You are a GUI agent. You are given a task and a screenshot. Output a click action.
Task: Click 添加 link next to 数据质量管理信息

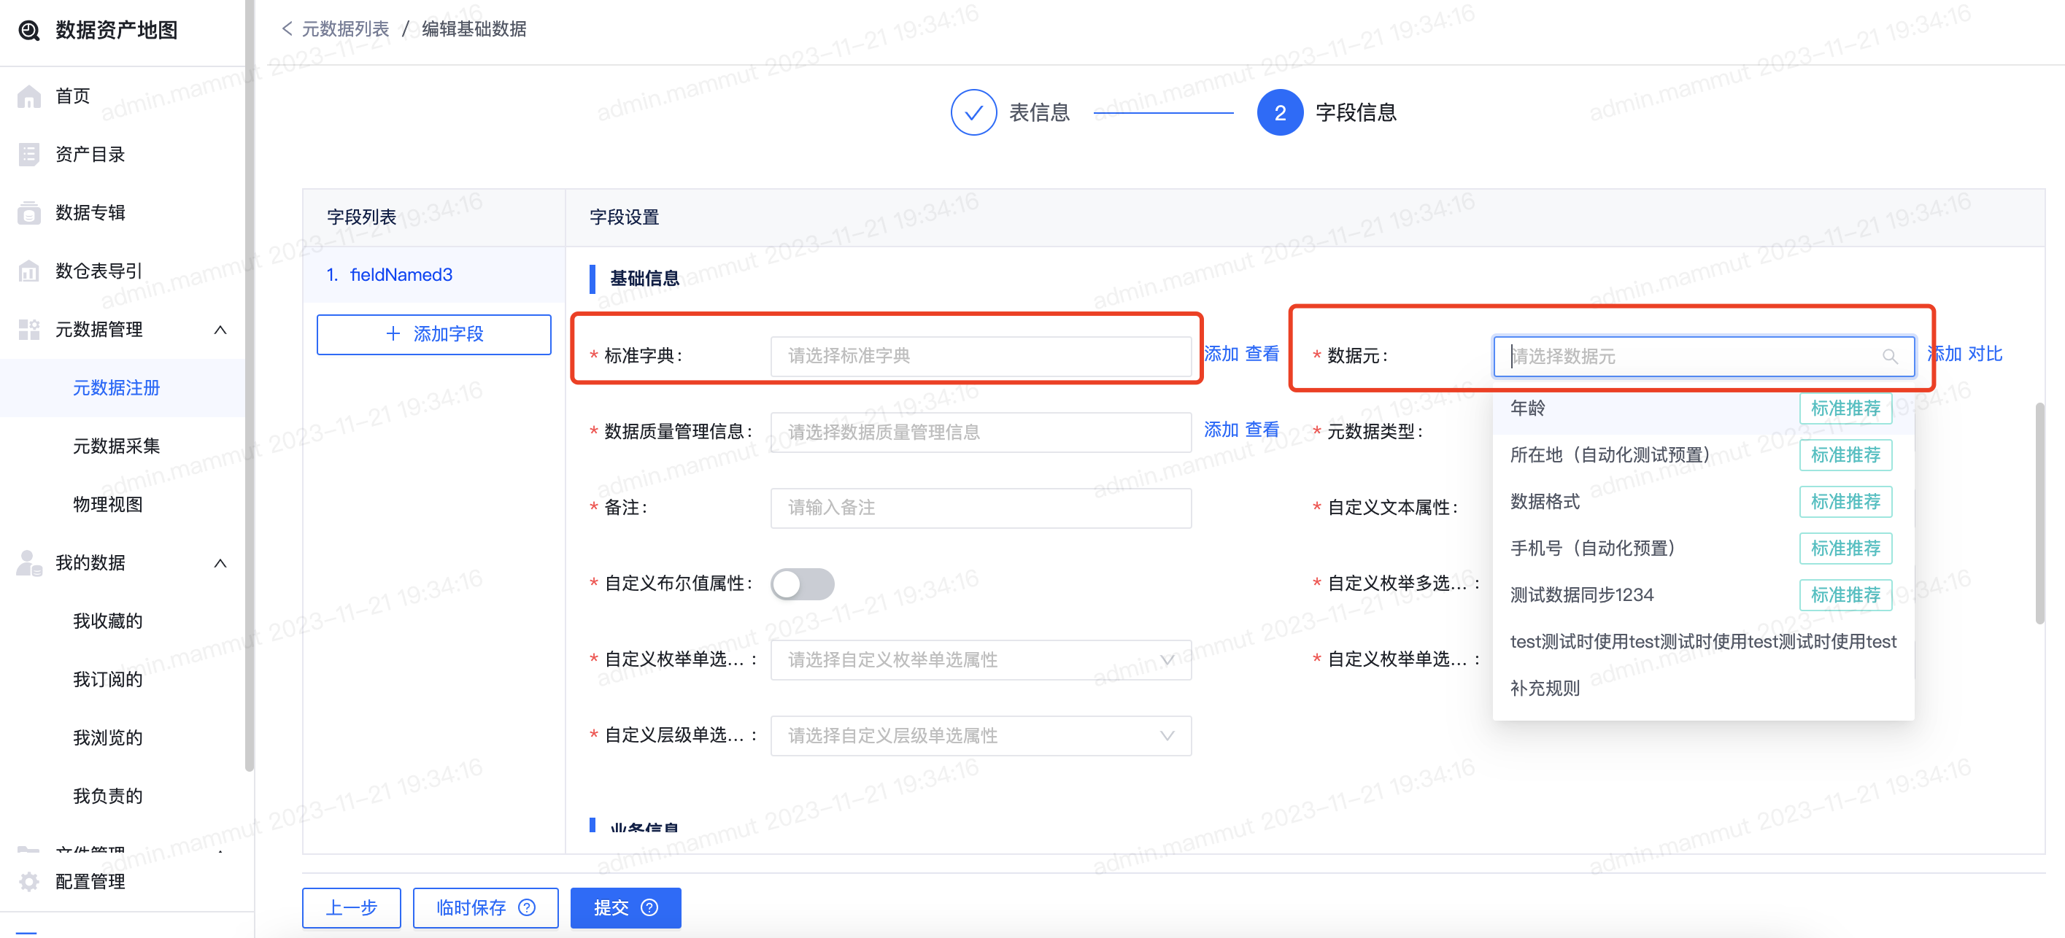pos(1221,430)
